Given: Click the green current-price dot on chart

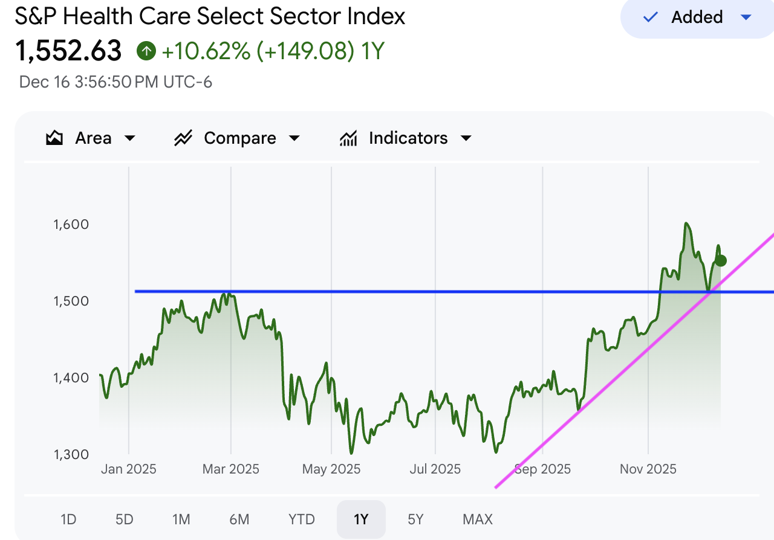Looking at the screenshot, I should point(720,261).
